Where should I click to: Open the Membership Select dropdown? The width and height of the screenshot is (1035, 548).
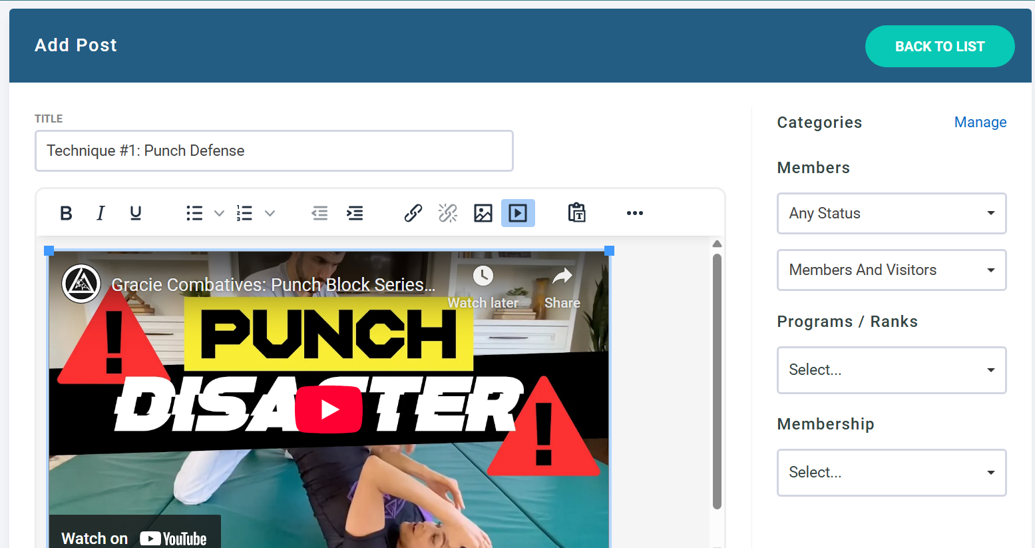tap(892, 472)
